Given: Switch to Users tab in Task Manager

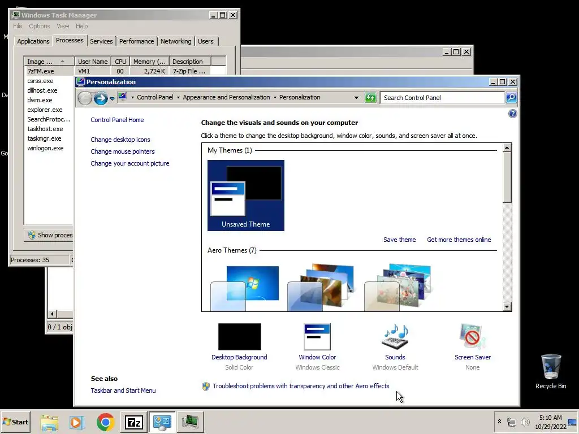Looking at the screenshot, I should pyautogui.click(x=206, y=41).
